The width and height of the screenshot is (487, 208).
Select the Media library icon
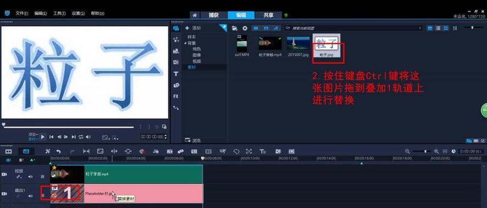(x=176, y=28)
